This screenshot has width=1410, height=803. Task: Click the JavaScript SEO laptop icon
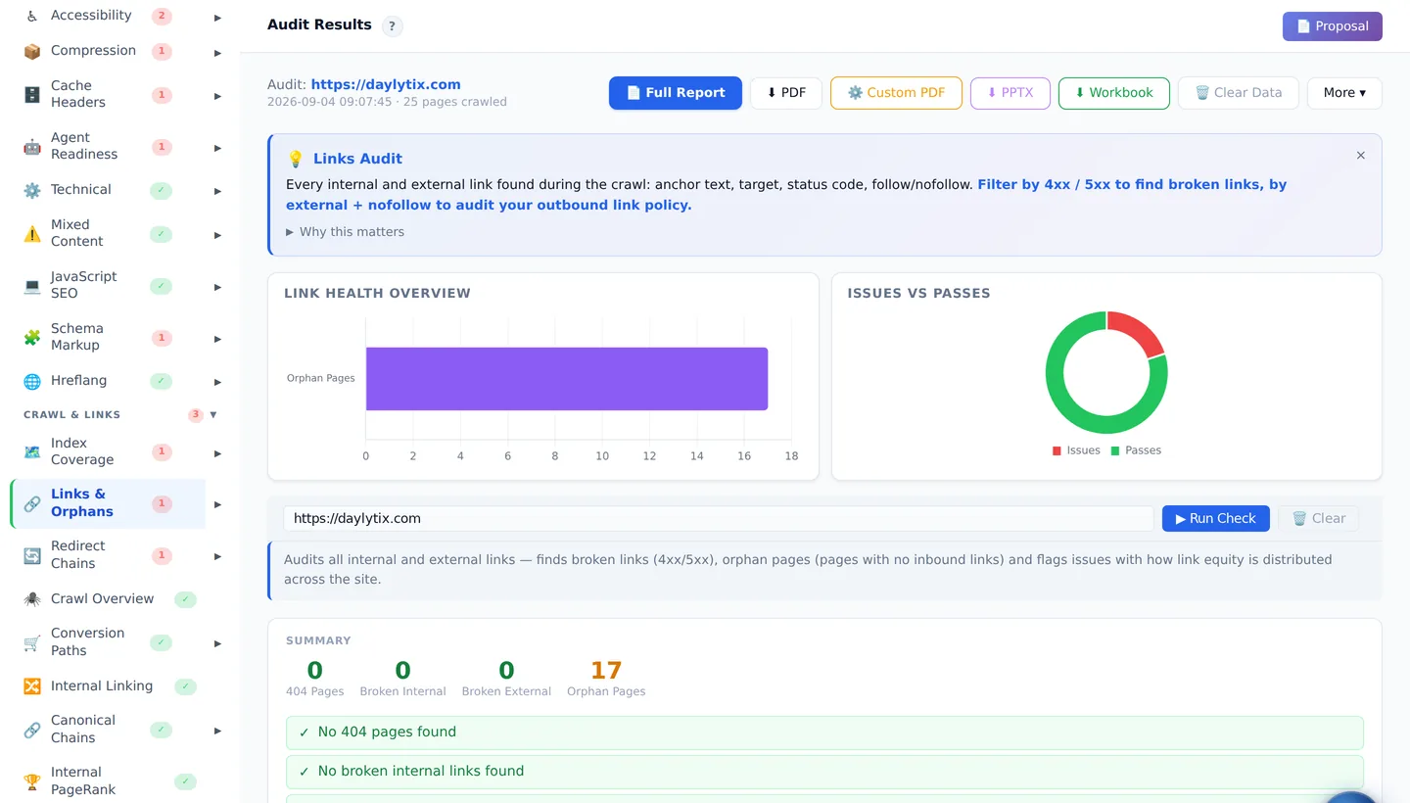tap(32, 285)
